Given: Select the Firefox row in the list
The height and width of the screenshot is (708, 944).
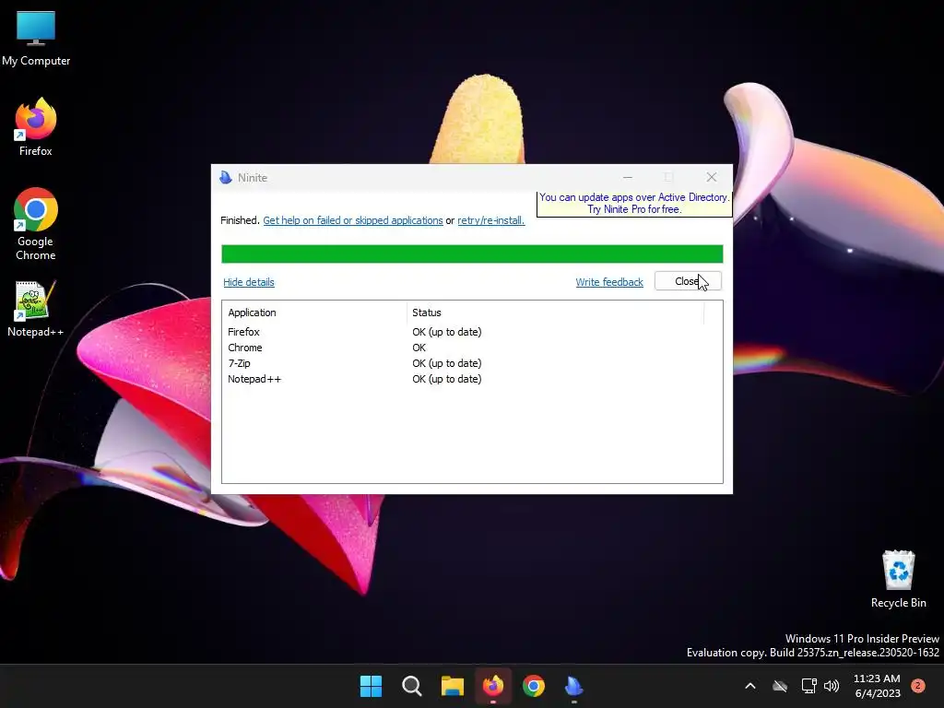Looking at the screenshot, I should (x=472, y=332).
